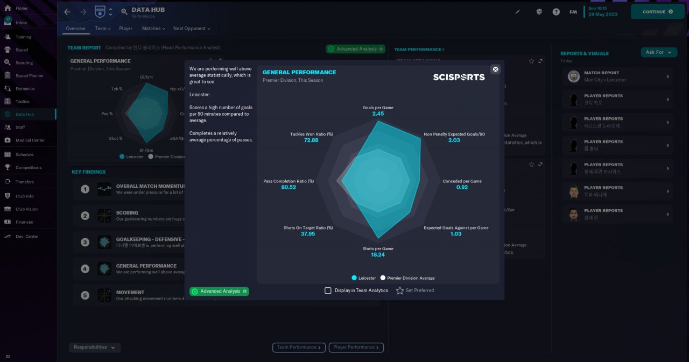689x362 pixels.
Task: Expand the Match Report Man City v Leicester
Action: pyautogui.click(x=617, y=76)
